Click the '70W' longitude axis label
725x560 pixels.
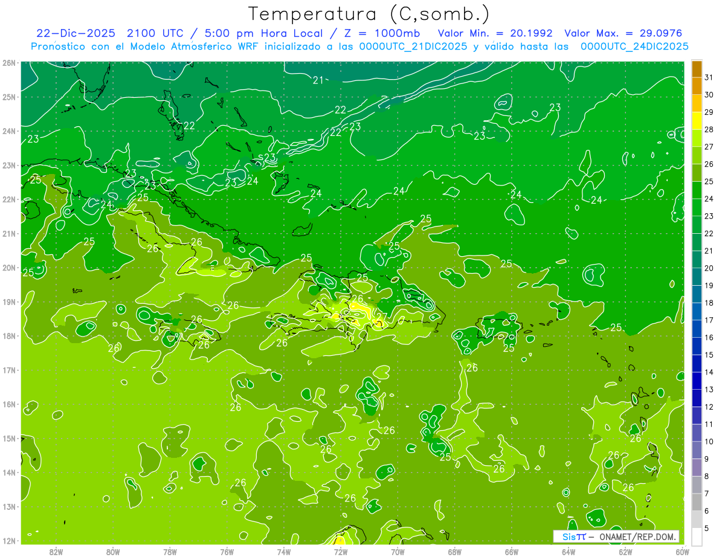tap(398, 552)
